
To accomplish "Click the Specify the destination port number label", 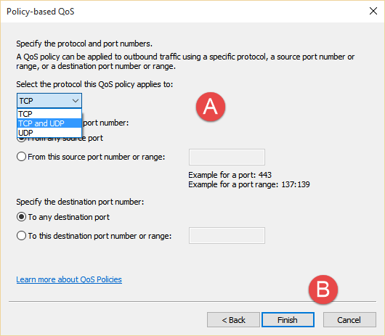I will tap(80, 202).
